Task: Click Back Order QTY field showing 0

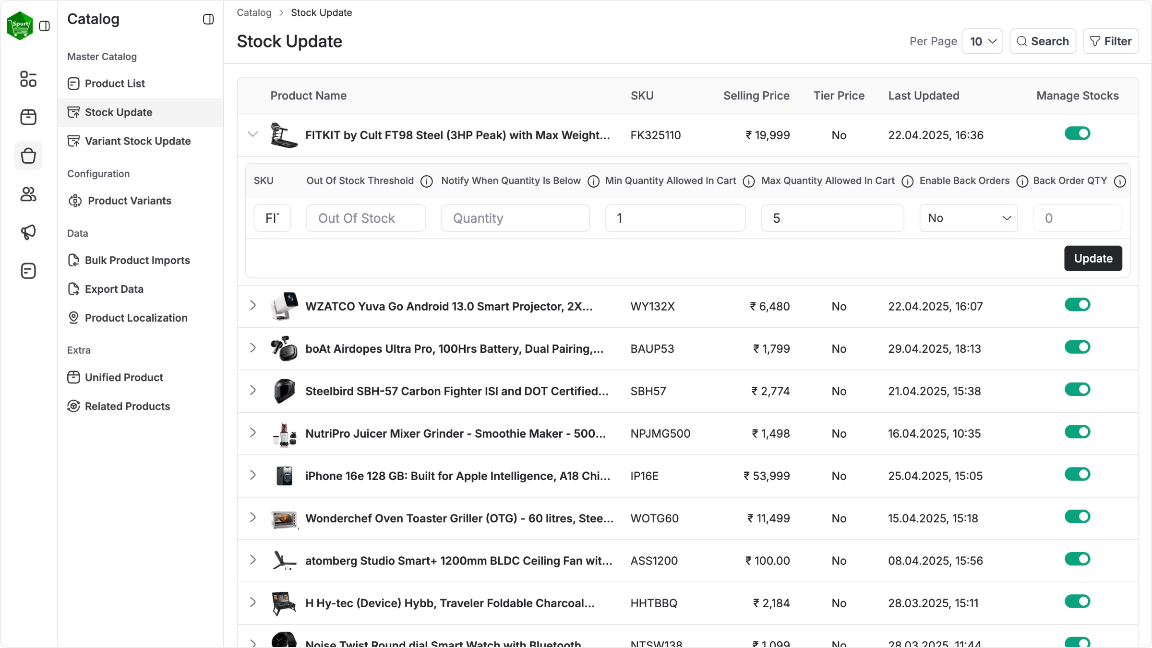Action: pos(1078,218)
